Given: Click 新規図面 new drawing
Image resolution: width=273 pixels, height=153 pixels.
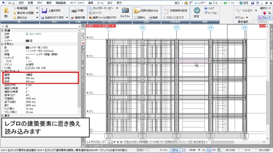Looking at the screenshot, I should click(x=21, y=8).
